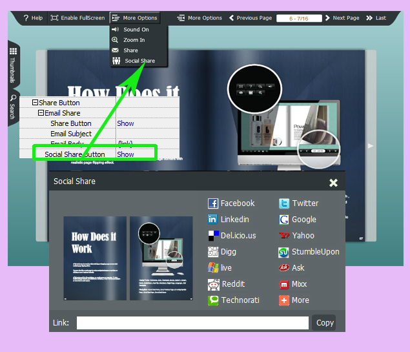
Task: Click the Technorati text label
Action: (240, 300)
